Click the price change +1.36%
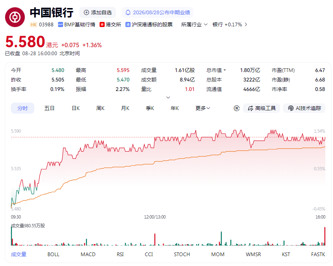The image size is (333, 266). tap(92, 45)
